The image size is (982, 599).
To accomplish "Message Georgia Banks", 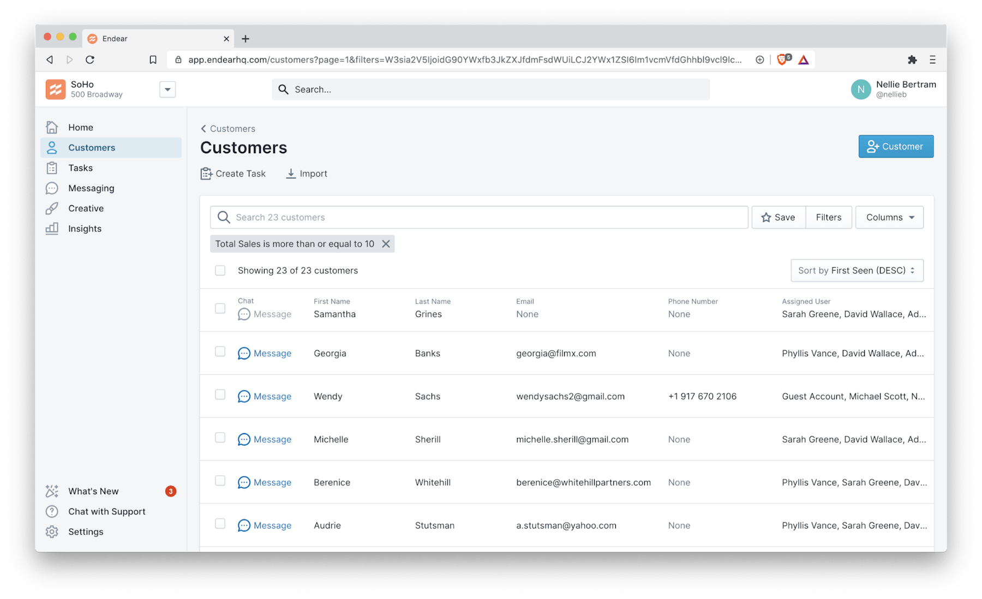I will [x=265, y=353].
